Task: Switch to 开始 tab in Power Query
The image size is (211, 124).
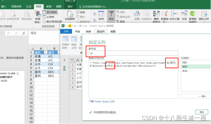Action: tap(77, 31)
